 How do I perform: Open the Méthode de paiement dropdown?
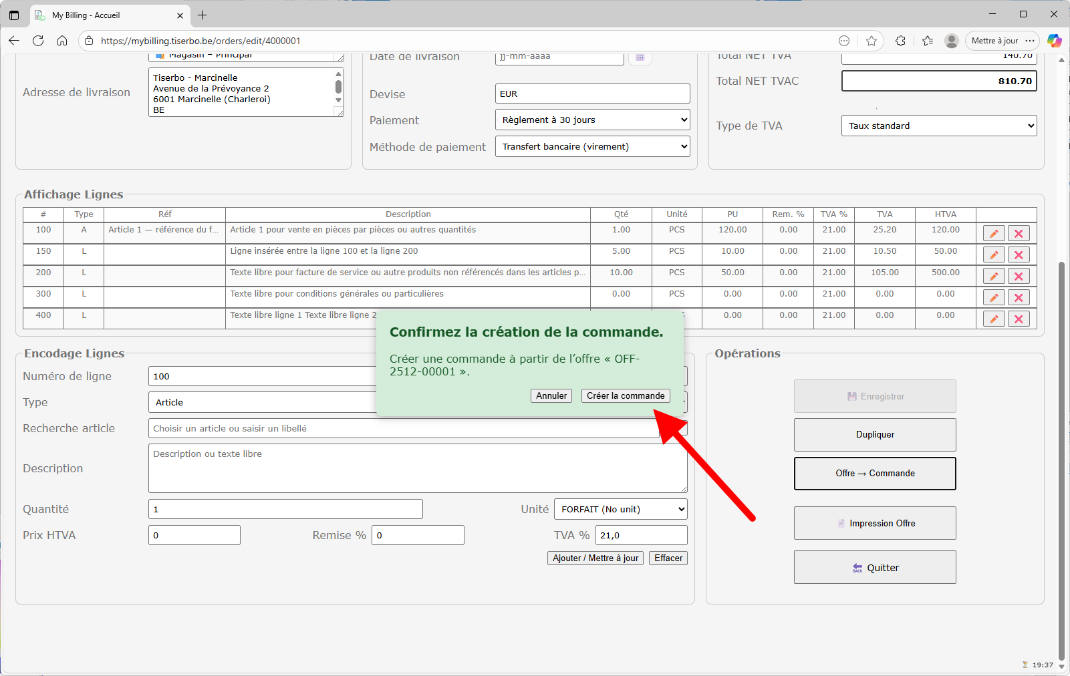pyautogui.click(x=592, y=147)
